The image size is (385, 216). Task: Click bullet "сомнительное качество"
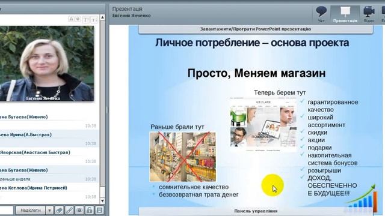(194, 187)
